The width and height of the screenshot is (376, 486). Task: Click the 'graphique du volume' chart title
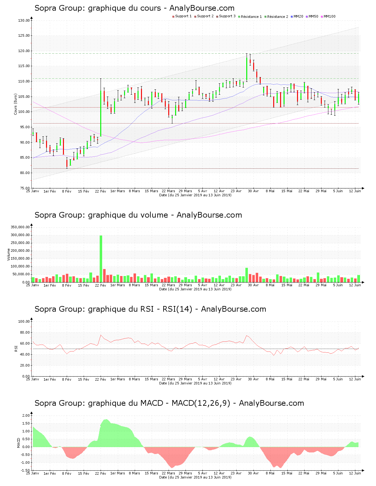pos(138,215)
